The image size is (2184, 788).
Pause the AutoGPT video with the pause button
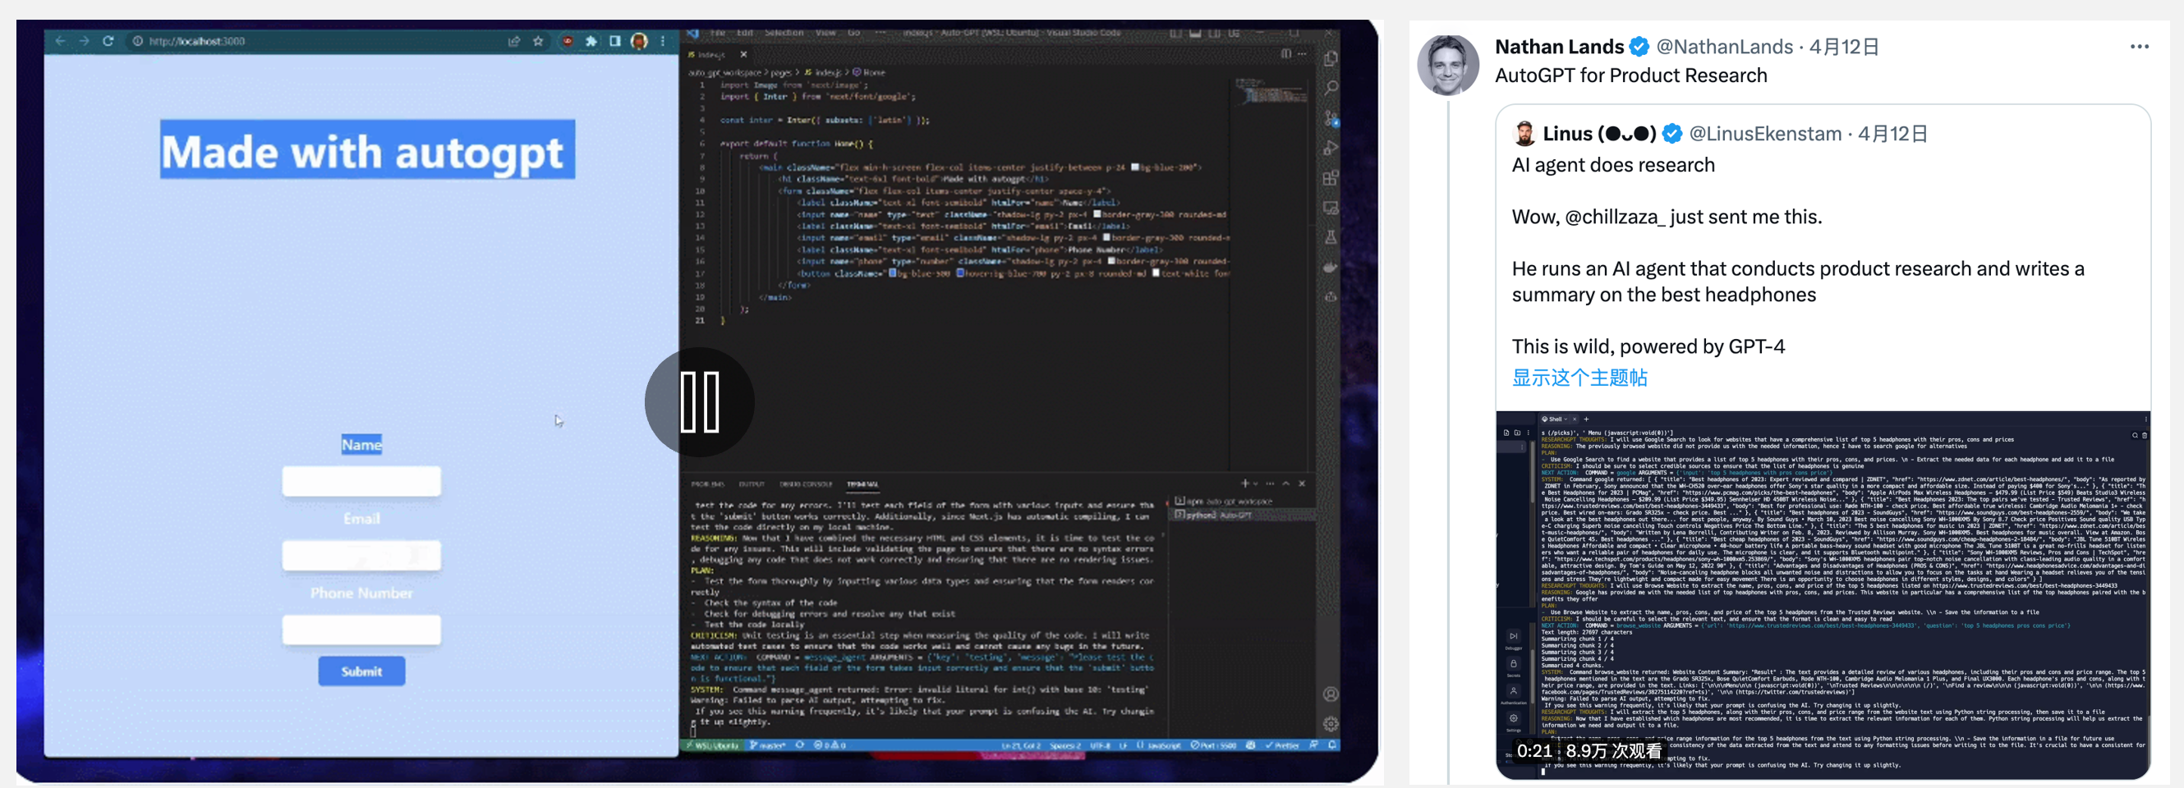click(700, 401)
